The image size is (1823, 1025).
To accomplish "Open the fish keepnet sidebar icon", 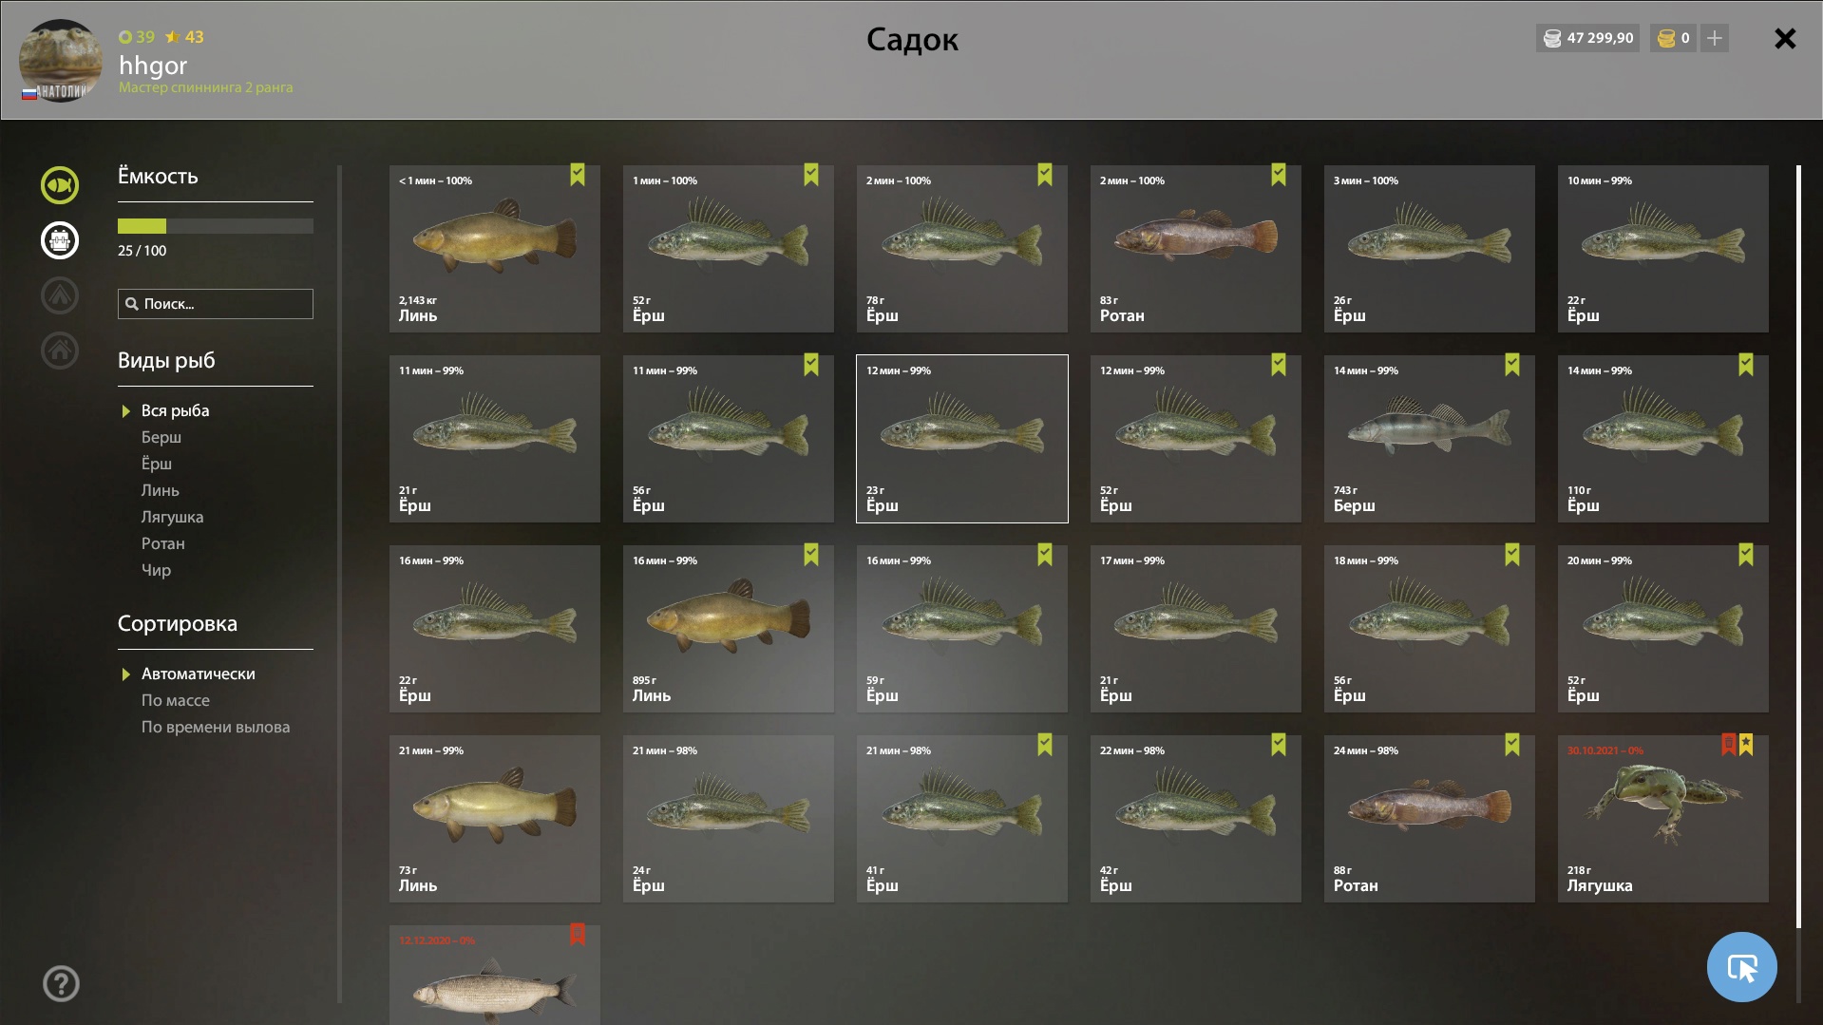I will [59, 185].
